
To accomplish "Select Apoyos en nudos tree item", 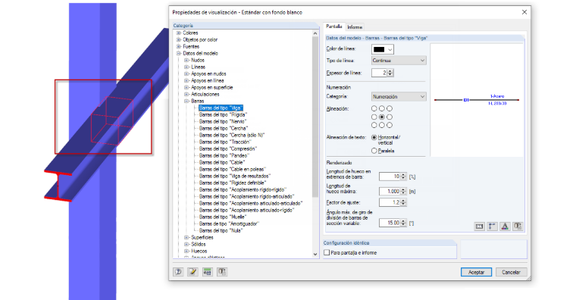I will coord(208,73).
